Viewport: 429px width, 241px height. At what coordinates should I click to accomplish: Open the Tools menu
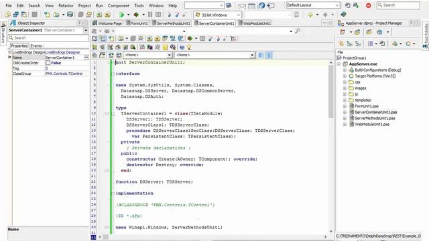(x=139, y=5)
